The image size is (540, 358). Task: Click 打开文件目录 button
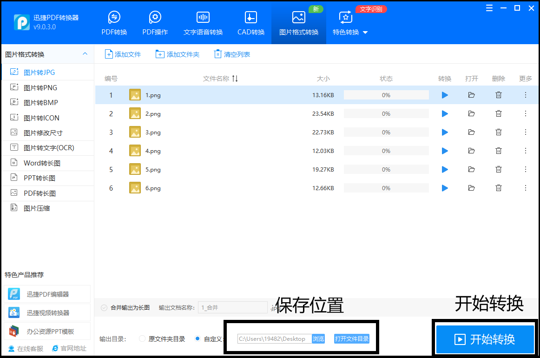[x=352, y=338]
